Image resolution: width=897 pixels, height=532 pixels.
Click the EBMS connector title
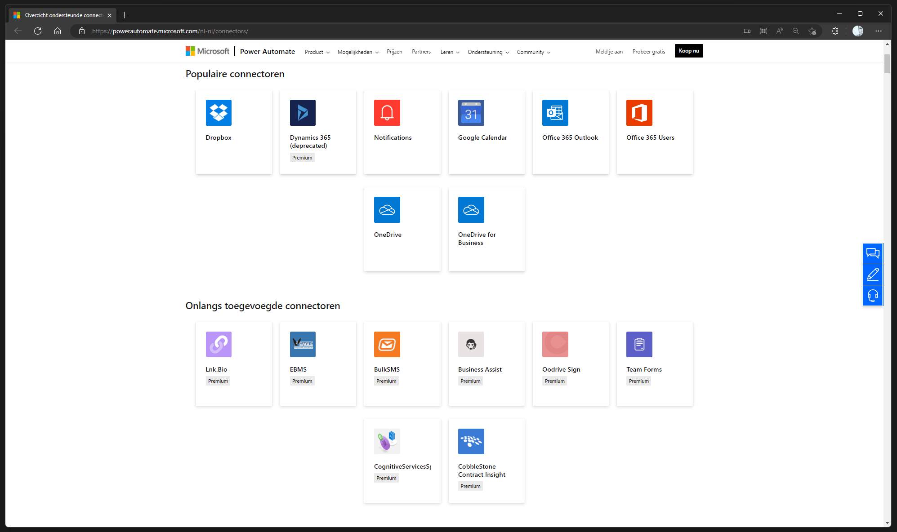[298, 370]
